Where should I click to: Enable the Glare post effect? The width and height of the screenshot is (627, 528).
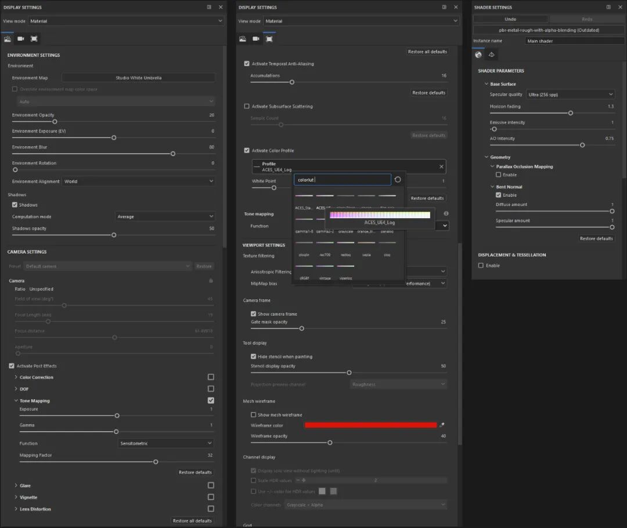tap(211, 485)
